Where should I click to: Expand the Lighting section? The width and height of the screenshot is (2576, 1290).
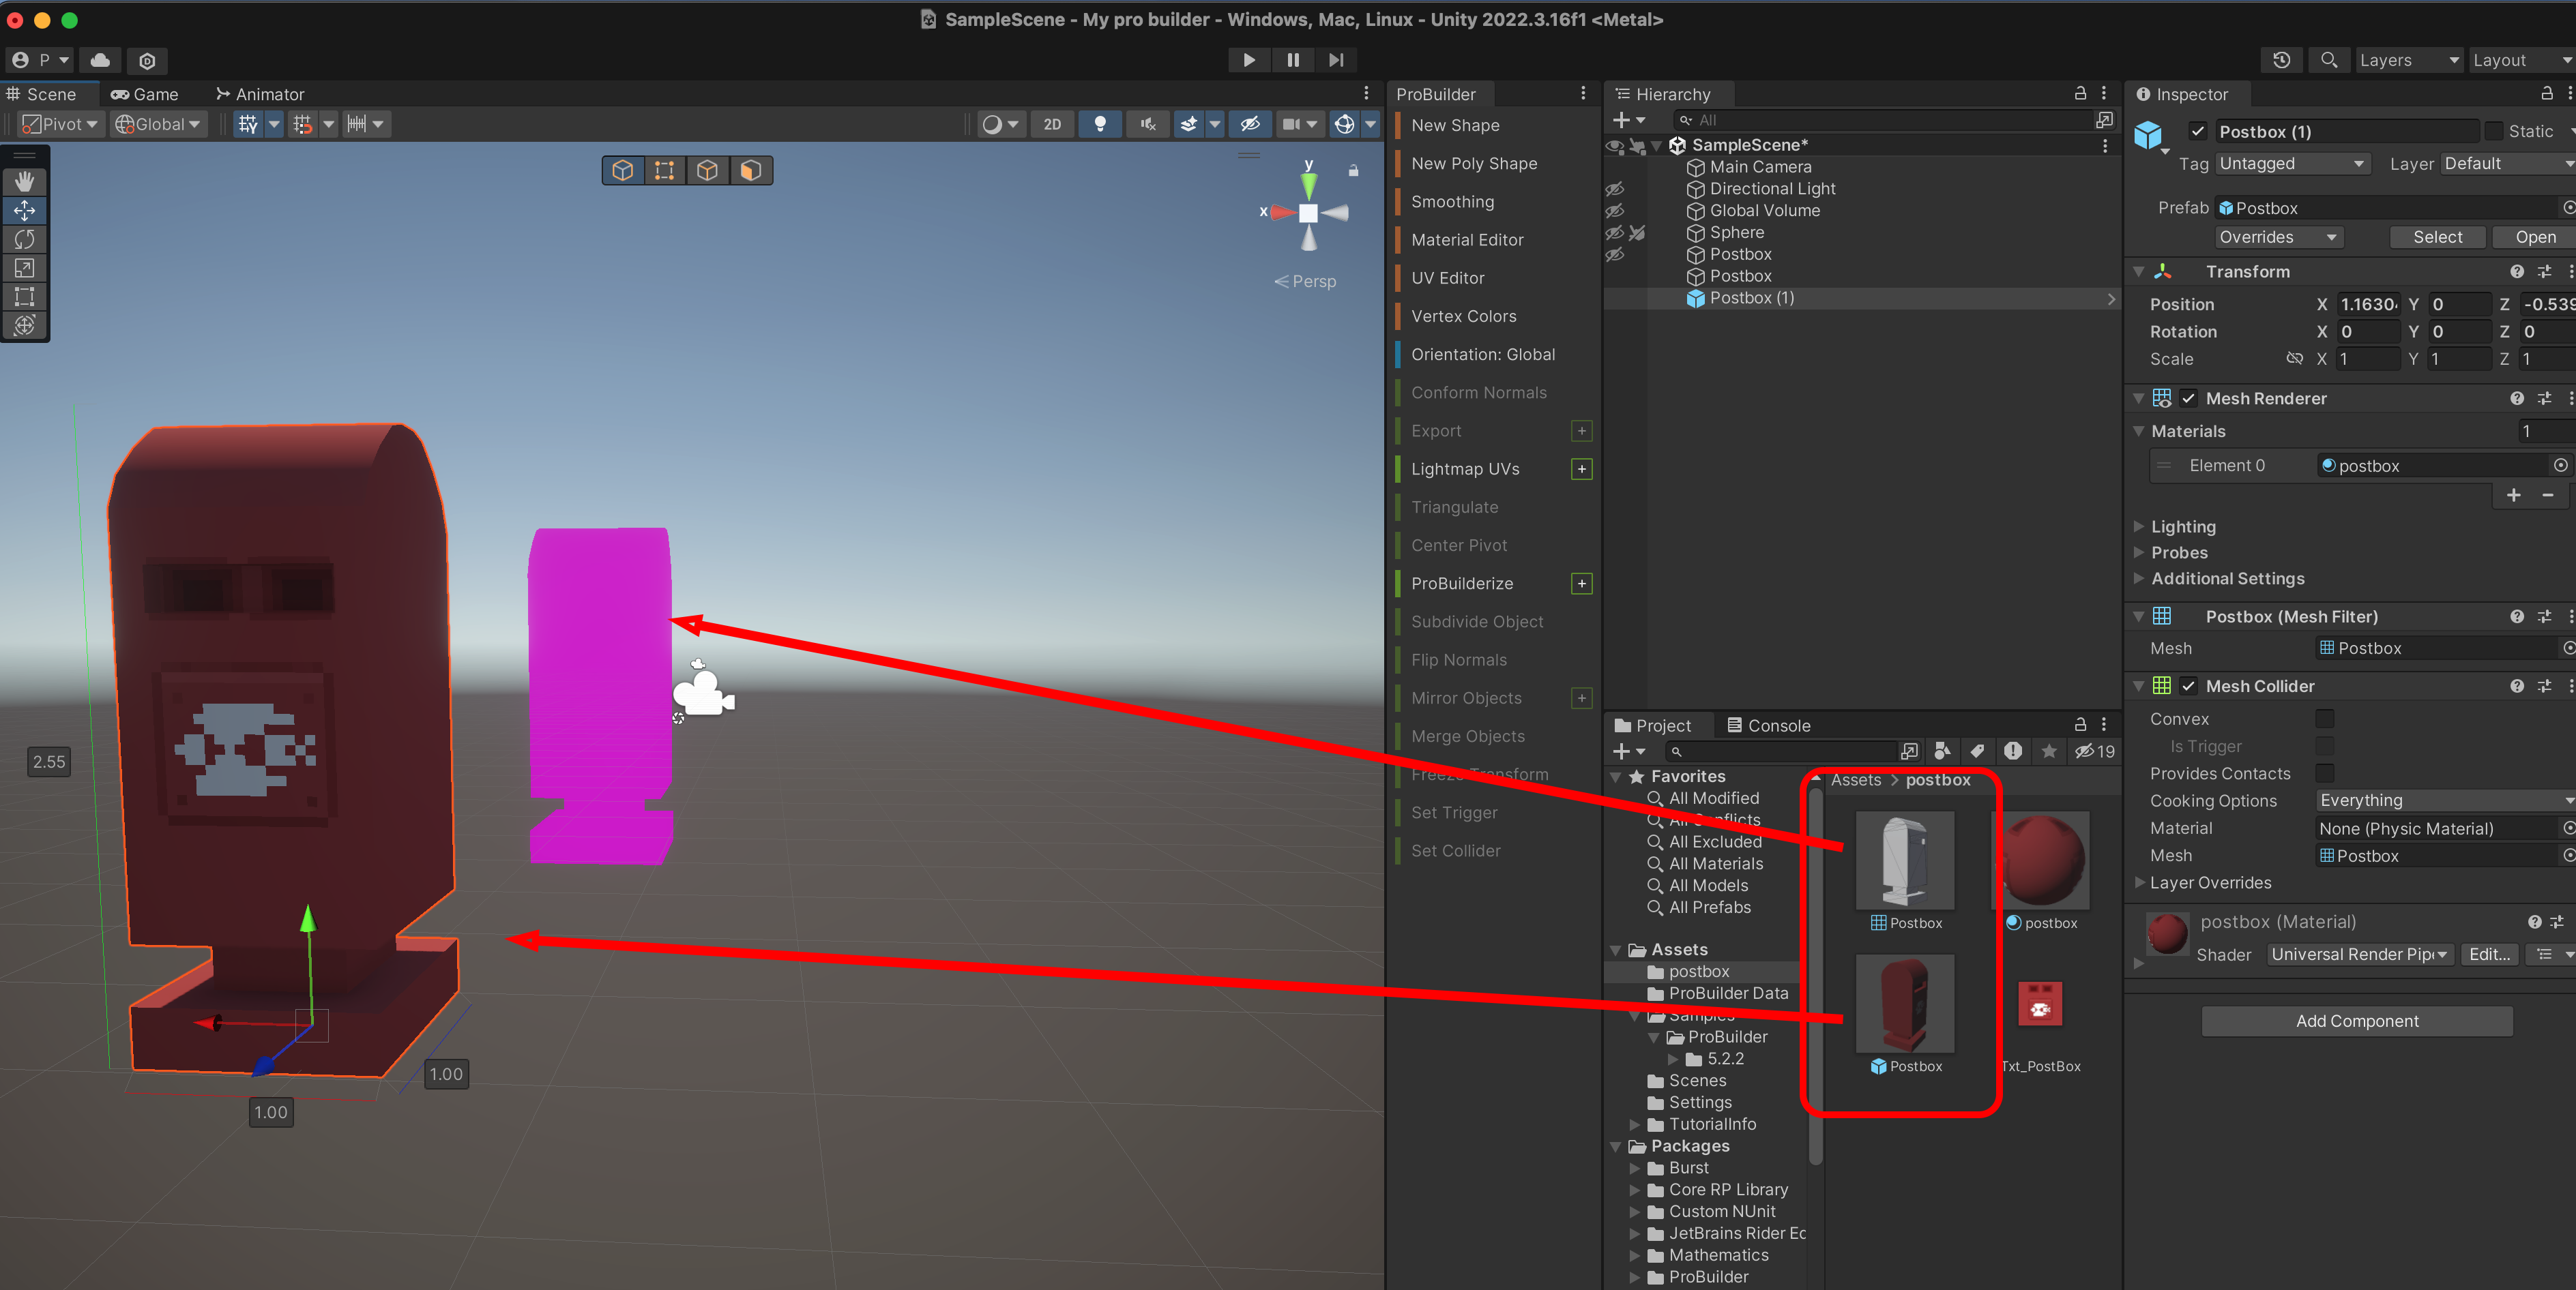pyautogui.click(x=2182, y=526)
